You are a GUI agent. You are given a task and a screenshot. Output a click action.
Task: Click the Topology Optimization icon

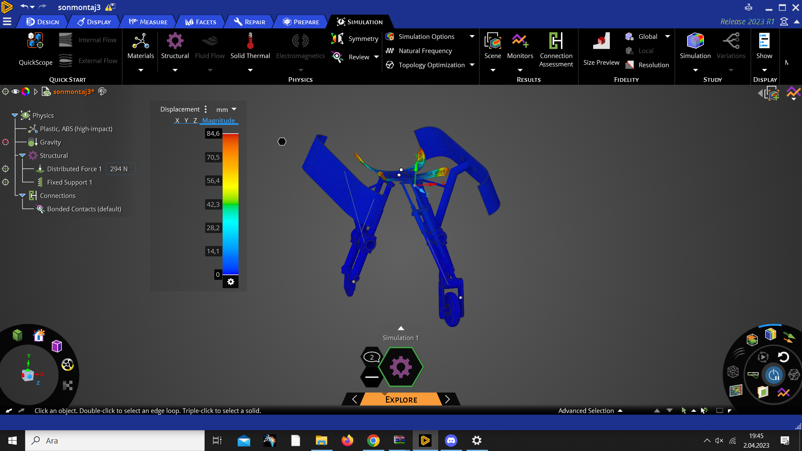(x=391, y=64)
